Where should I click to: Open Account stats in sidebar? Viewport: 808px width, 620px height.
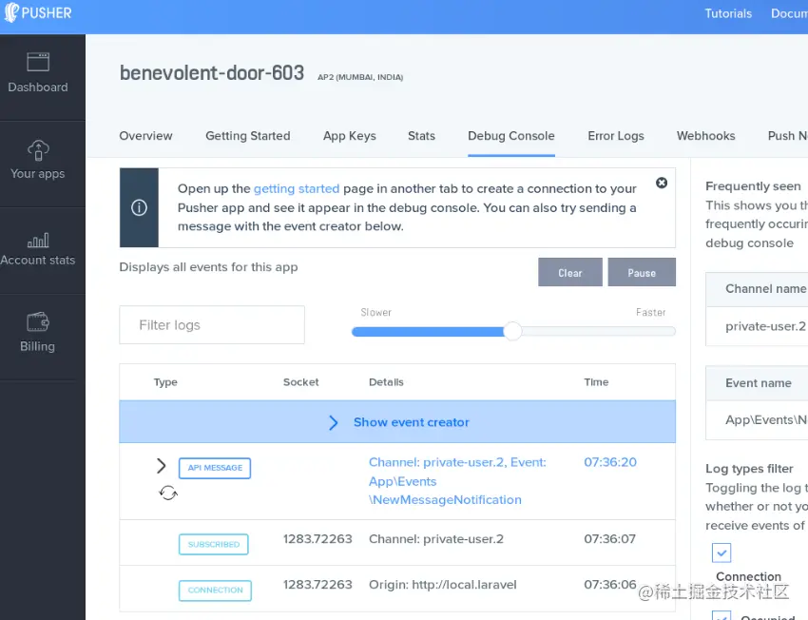click(x=38, y=250)
